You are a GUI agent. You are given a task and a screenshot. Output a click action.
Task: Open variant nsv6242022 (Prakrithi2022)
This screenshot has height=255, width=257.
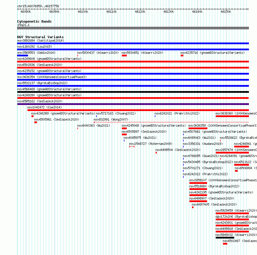(x=205, y=174)
